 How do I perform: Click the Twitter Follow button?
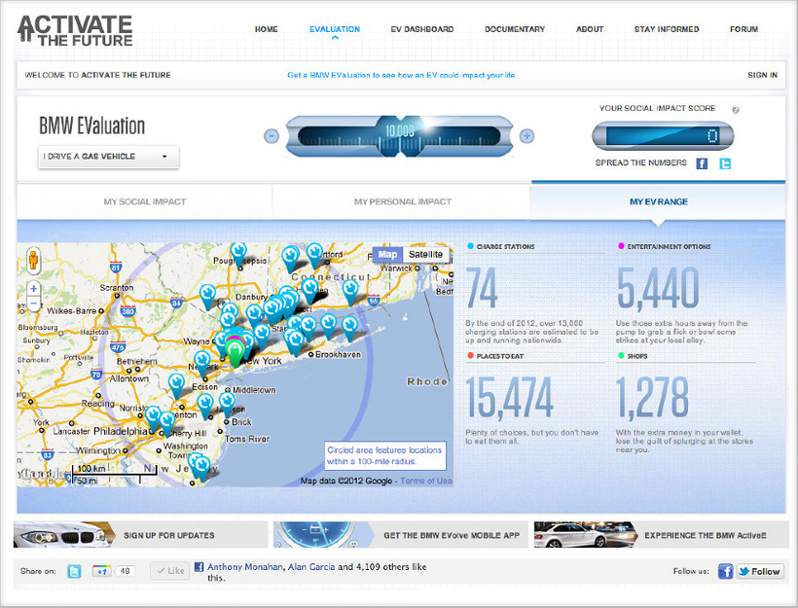click(760, 571)
